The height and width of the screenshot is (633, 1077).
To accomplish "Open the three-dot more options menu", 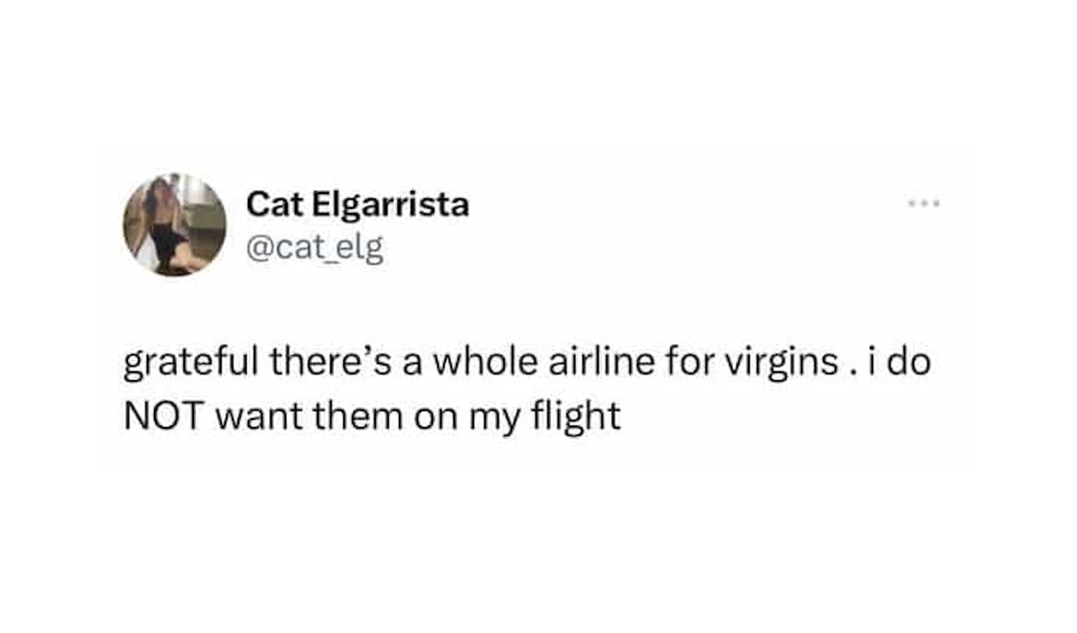I will pyautogui.click(x=924, y=204).
